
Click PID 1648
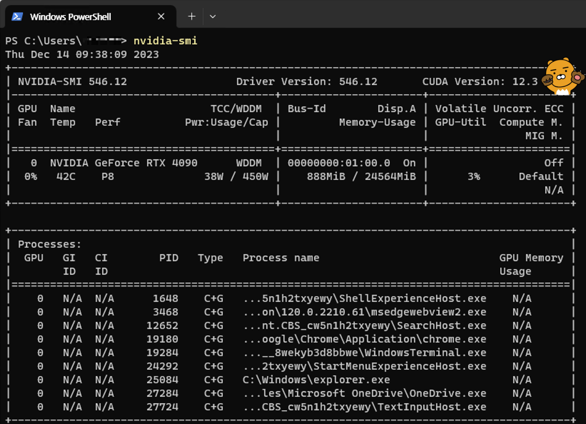pyautogui.click(x=166, y=299)
